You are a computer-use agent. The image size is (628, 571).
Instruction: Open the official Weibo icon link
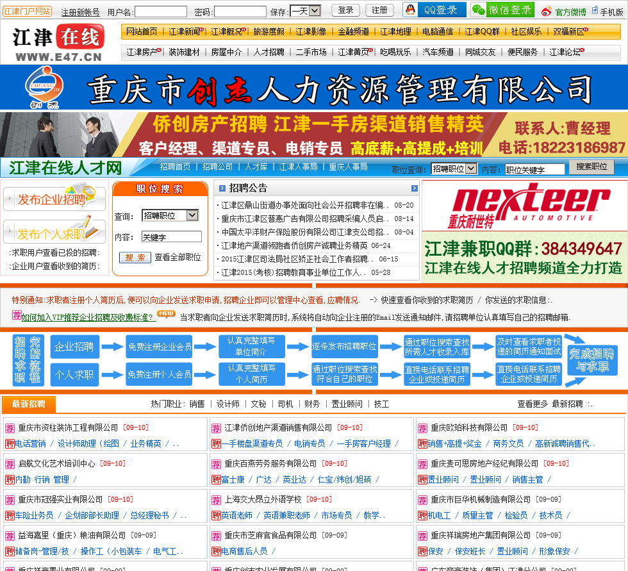[546, 12]
